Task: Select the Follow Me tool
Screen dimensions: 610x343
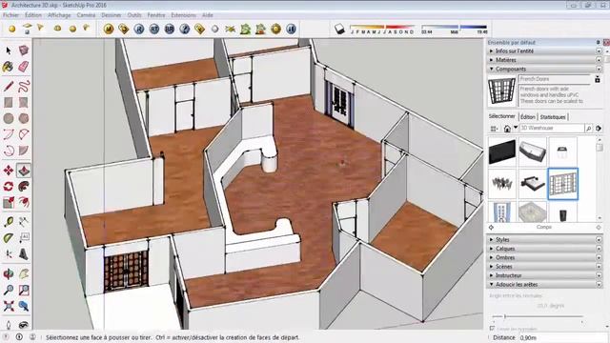Action: 24,187
